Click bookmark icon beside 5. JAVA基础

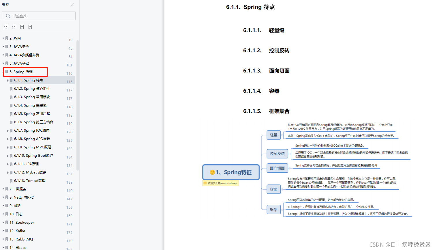coord(7,63)
